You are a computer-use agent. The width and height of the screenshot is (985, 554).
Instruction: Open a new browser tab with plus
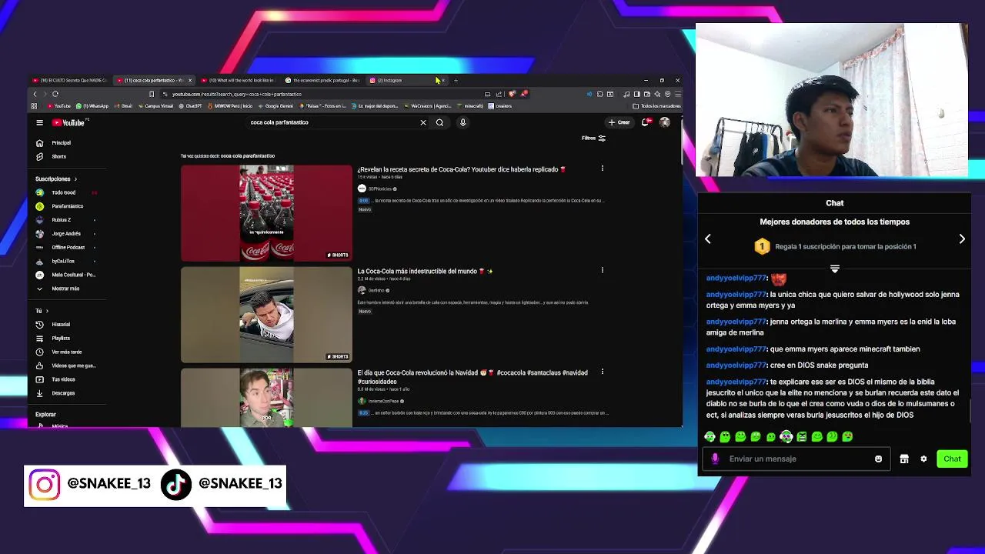pos(456,80)
